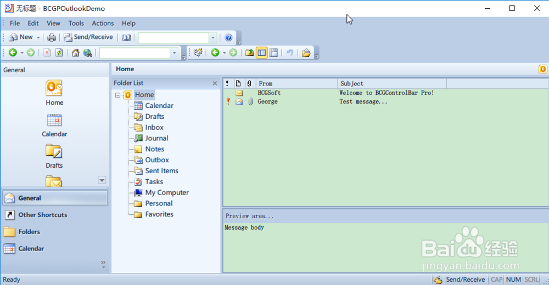
Task: Click the green Back arrow in web toolbar
Action: pyautogui.click(x=13, y=53)
